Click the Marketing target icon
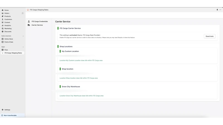223x125 pixels. (3, 29)
